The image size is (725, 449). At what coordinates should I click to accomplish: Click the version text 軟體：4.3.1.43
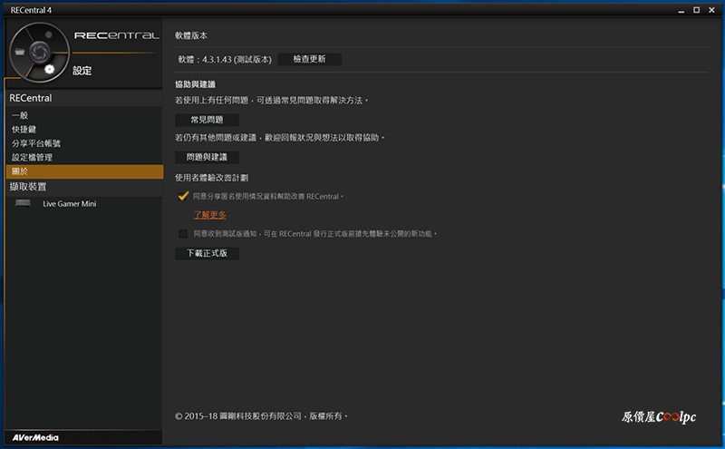pyautogui.click(x=225, y=60)
